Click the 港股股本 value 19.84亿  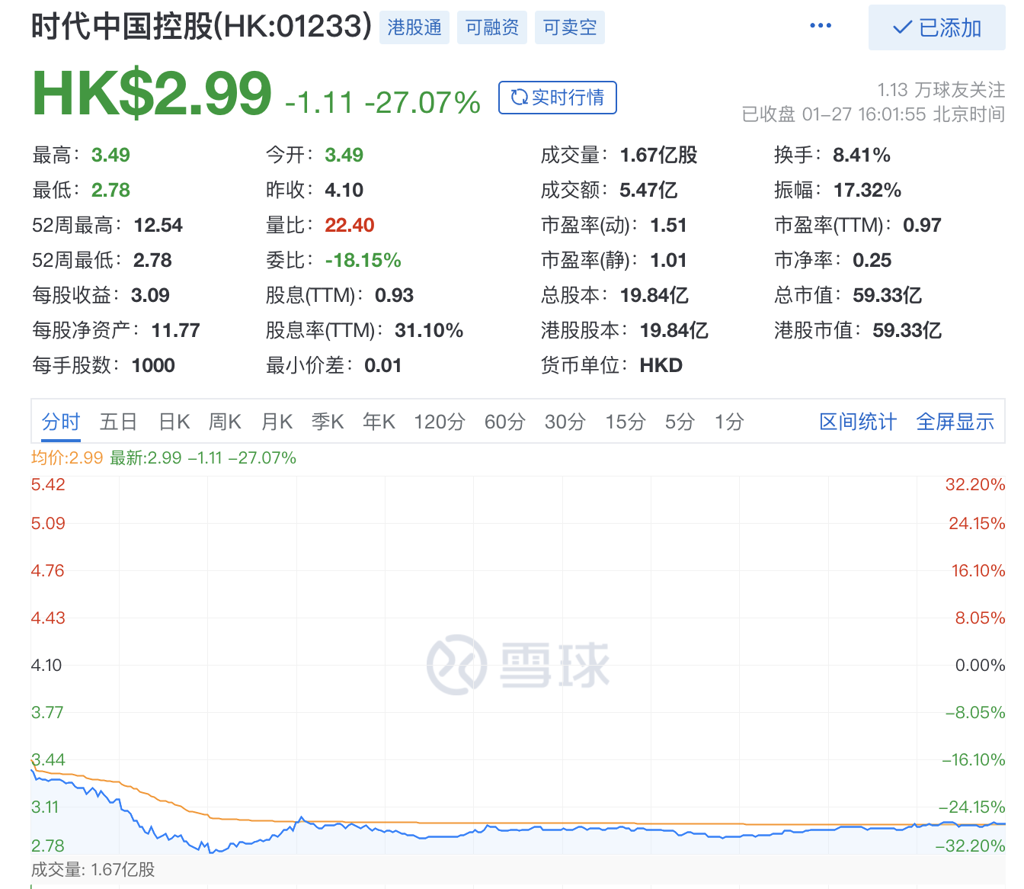coord(674,331)
